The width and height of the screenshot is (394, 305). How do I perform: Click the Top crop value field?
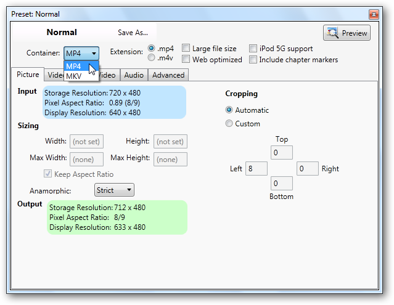[282, 153]
